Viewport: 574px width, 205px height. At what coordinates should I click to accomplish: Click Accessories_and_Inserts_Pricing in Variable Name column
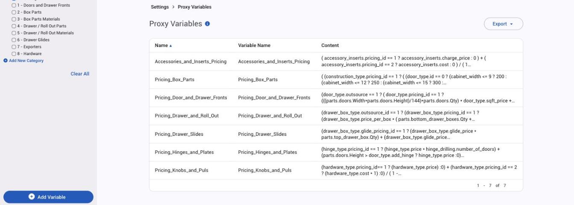(274, 61)
